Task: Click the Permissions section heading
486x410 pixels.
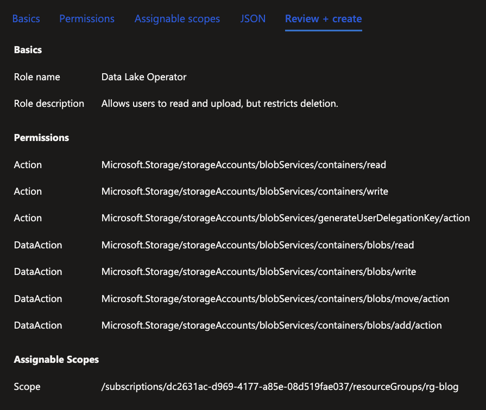Action: pyautogui.click(x=41, y=138)
